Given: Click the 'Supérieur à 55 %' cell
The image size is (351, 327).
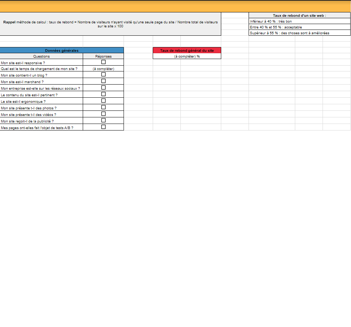Looking at the screenshot, I should [x=299, y=33].
